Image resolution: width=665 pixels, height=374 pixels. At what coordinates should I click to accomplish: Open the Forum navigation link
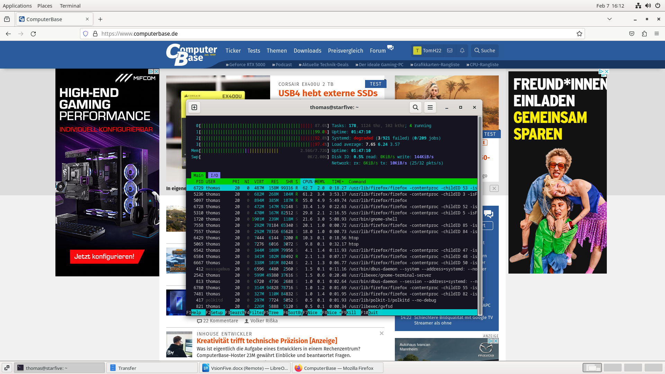tap(378, 51)
